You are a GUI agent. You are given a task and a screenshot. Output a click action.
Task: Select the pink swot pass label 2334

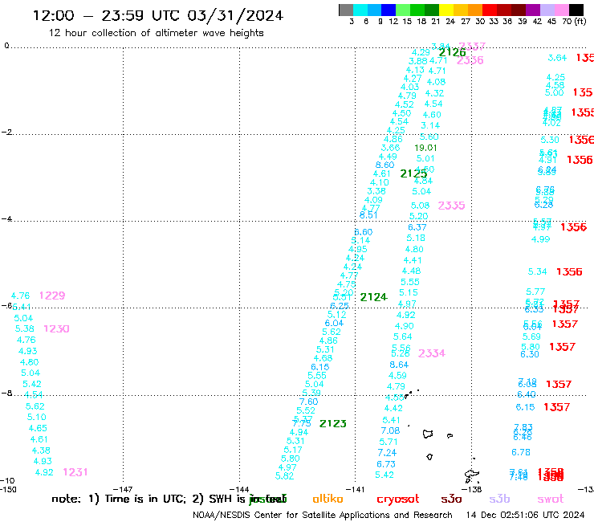[x=432, y=353]
